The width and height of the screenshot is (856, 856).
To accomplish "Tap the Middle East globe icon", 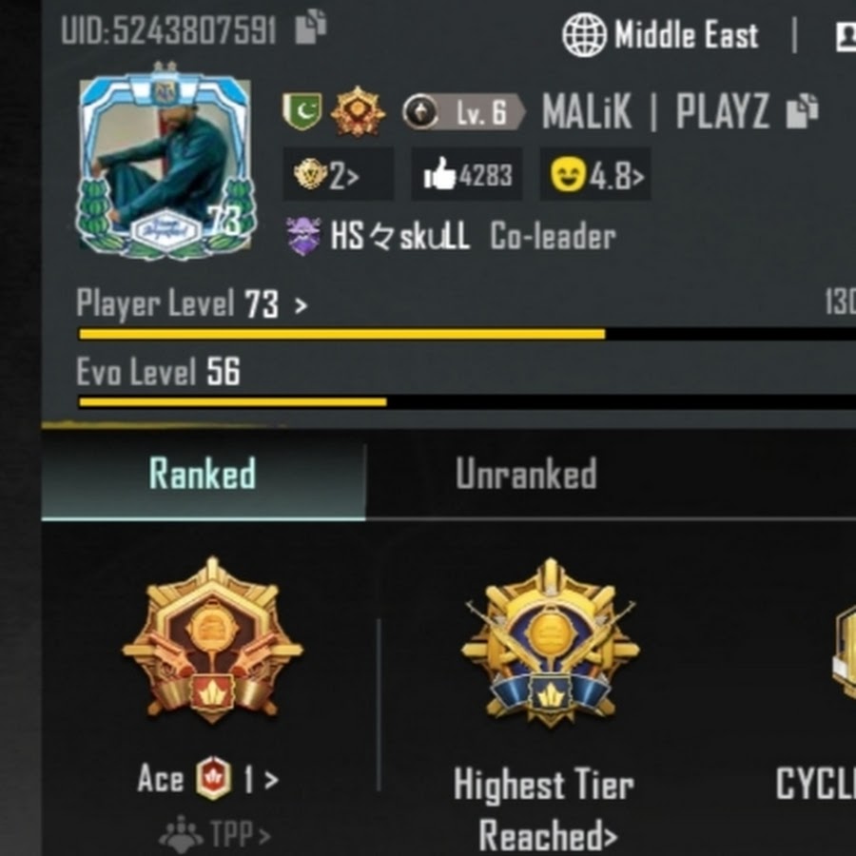I will point(584,35).
